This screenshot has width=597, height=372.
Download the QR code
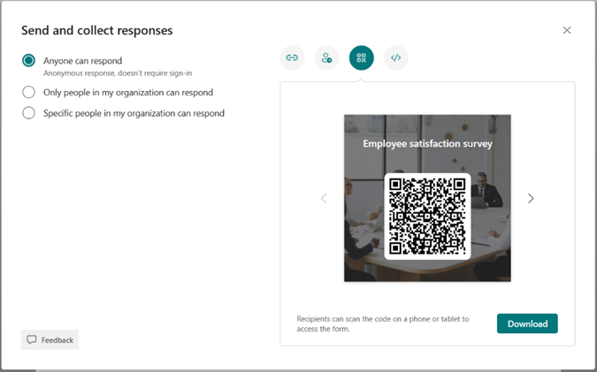(527, 323)
